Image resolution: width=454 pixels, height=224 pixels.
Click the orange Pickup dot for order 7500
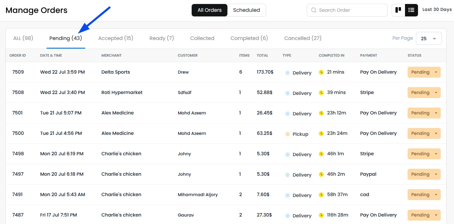[287, 134]
